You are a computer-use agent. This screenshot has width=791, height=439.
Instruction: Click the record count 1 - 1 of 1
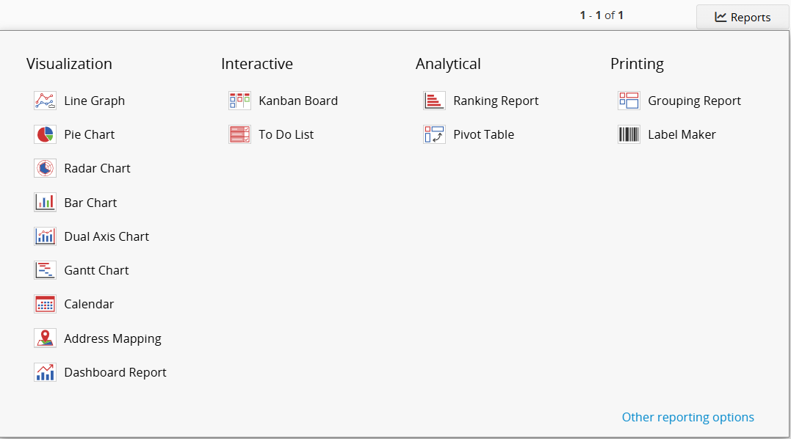click(601, 15)
